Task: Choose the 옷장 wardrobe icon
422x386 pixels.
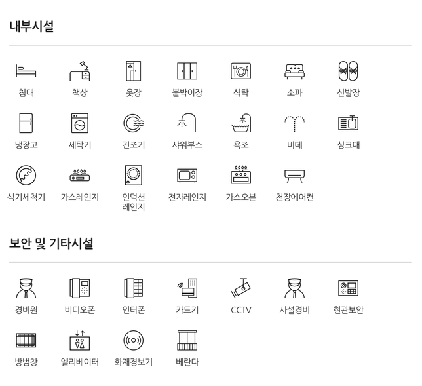Action: pyautogui.click(x=134, y=71)
